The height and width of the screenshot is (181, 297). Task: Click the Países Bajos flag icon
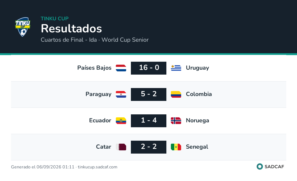[x=121, y=68]
